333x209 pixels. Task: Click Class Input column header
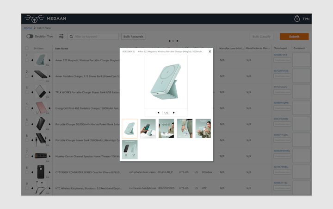[280, 48]
